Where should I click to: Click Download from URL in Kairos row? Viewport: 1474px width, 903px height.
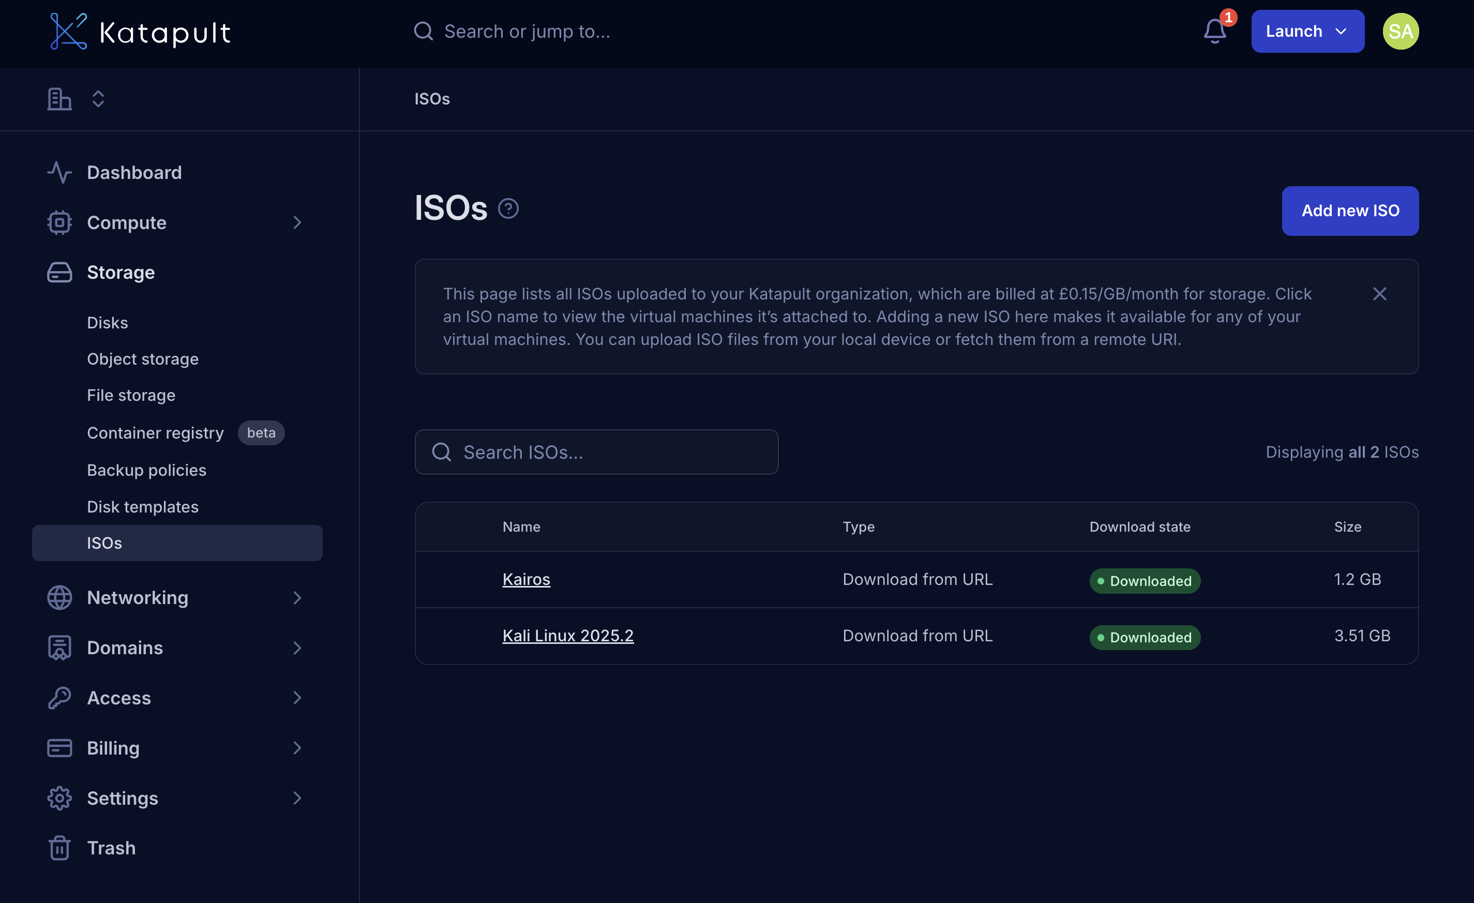918,579
